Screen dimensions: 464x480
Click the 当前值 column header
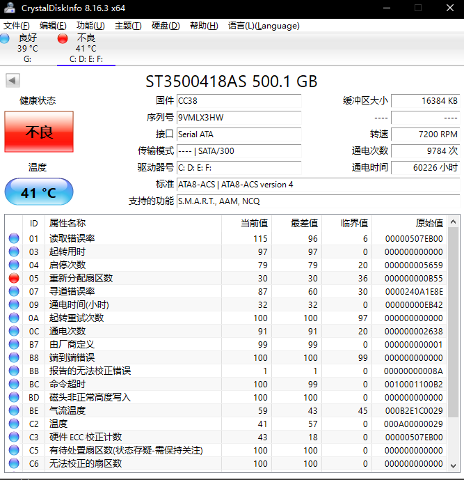pyautogui.click(x=247, y=223)
